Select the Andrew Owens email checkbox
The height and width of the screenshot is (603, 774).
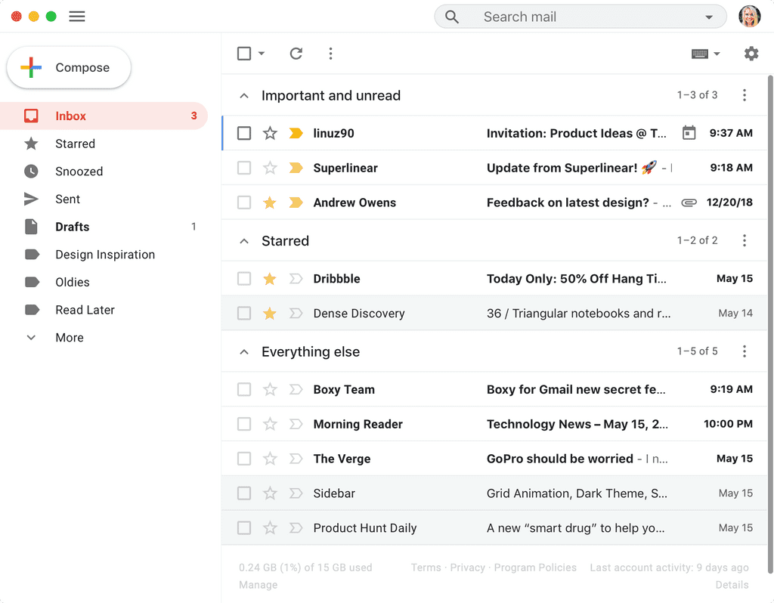pyautogui.click(x=244, y=203)
